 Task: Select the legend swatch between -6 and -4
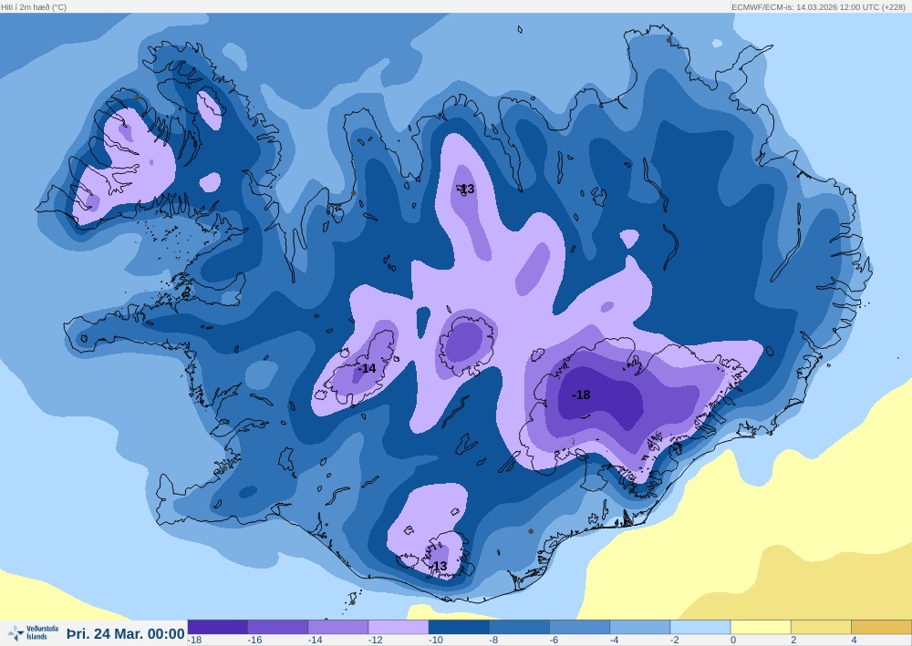pos(580,627)
